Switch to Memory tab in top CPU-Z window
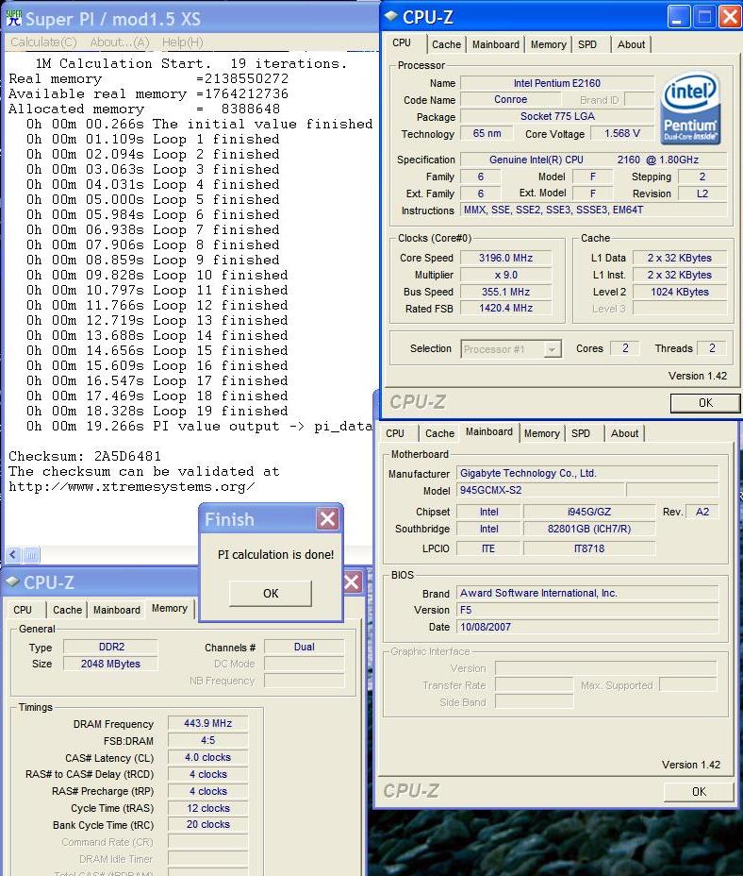This screenshot has width=743, height=876. [548, 44]
